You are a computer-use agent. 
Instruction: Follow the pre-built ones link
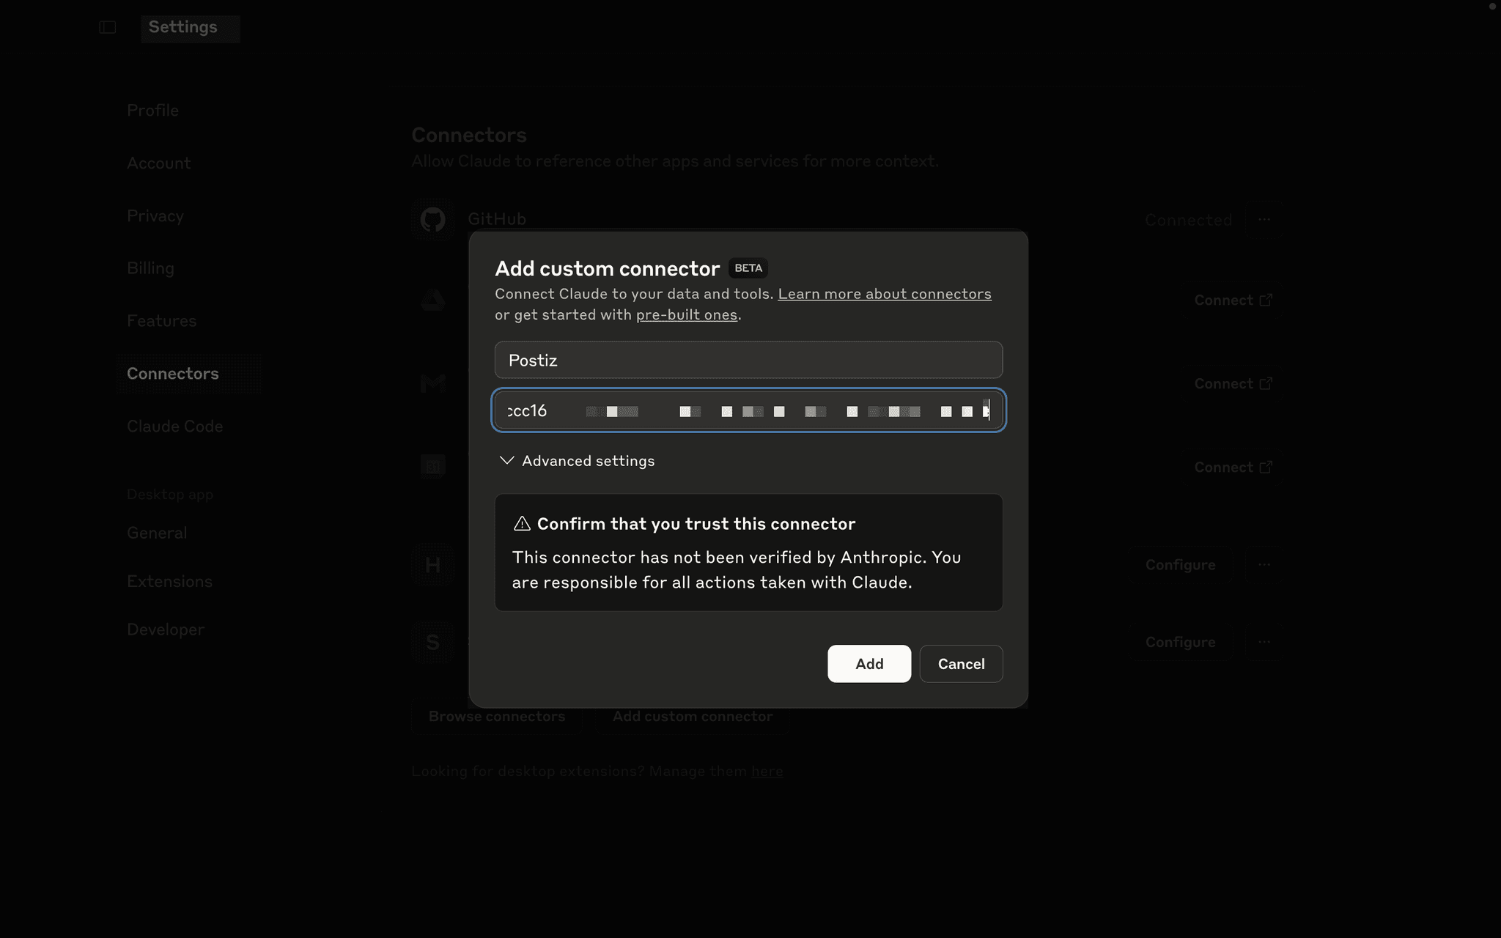click(x=687, y=315)
